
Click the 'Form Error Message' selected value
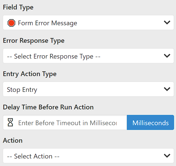(47, 23)
